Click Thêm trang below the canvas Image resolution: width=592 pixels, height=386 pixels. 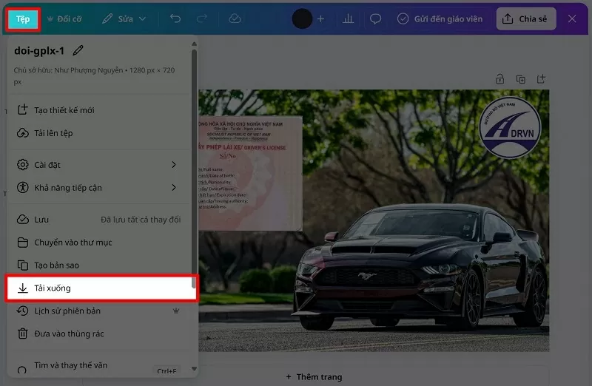[314, 376]
